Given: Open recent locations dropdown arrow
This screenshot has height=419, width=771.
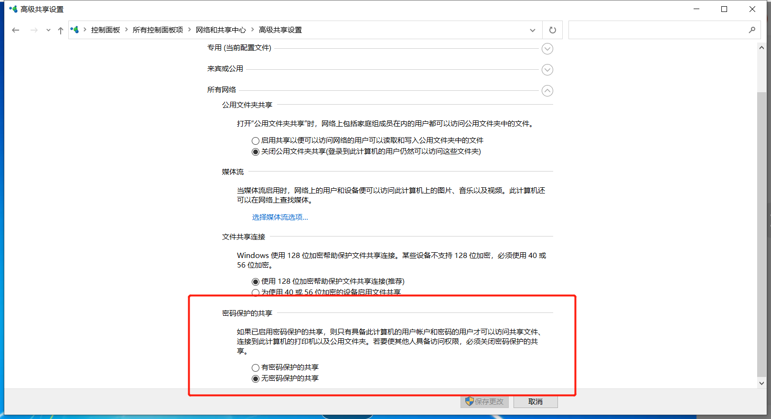Looking at the screenshot, I should click(48, 30).
